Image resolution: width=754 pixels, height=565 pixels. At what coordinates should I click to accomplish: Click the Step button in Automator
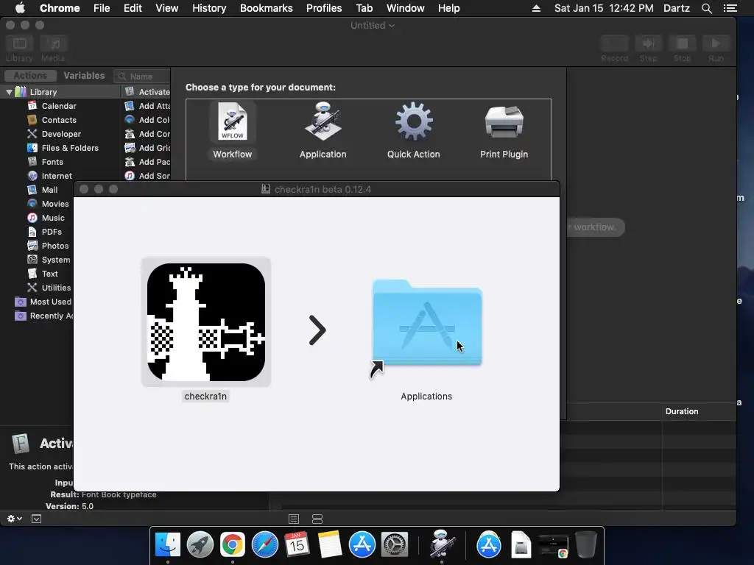click(648, 49)
